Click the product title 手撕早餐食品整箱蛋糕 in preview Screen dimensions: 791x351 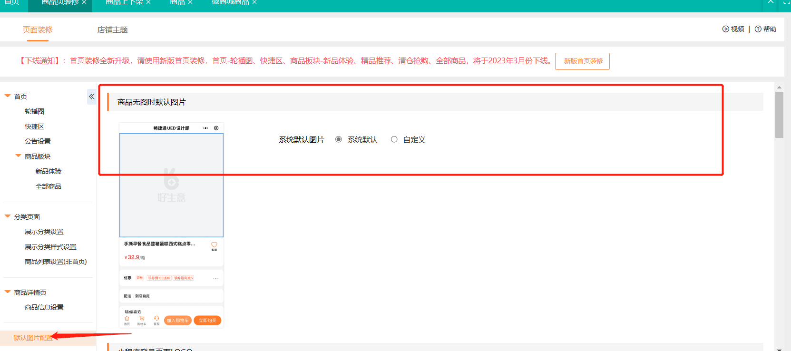pos(159,244)
